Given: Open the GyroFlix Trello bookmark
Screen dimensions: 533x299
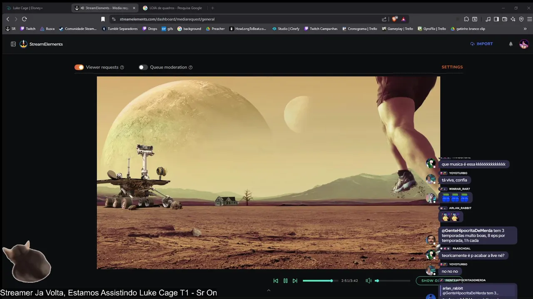Looking at the screenshot, I should pyautogui.click(x=431, y=29).
